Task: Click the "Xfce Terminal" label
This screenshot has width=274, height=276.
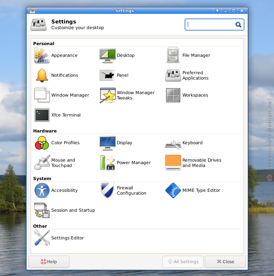Action: (66, 115)
